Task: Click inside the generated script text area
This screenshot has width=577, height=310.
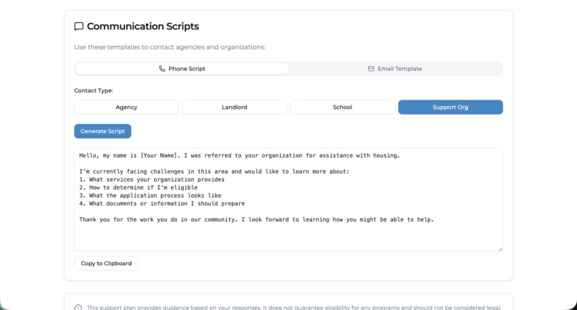Action: 288,200
